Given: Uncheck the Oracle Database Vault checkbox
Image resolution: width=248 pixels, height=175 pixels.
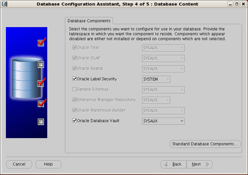Looking at the screenshot, I should point(74,120).
